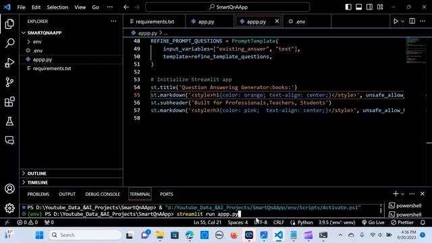Open the Remote Explorer view icon
The image size is (432, 243).
pos(9,140)
